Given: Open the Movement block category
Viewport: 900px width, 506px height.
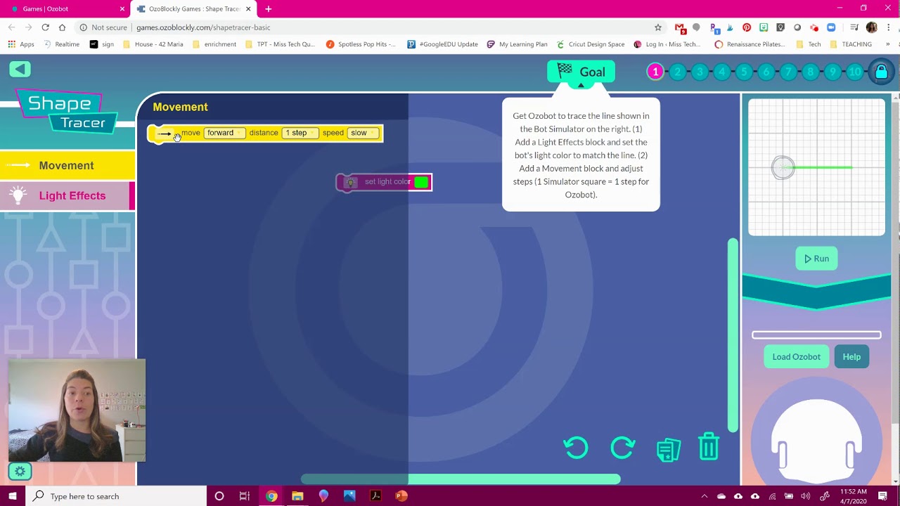Looking at the screenshot, I should tap(67, 165).
